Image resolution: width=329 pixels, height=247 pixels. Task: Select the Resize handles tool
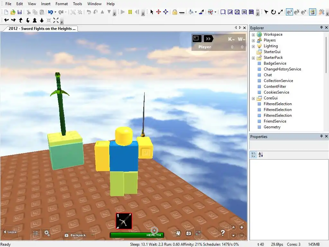click(166, 12)
